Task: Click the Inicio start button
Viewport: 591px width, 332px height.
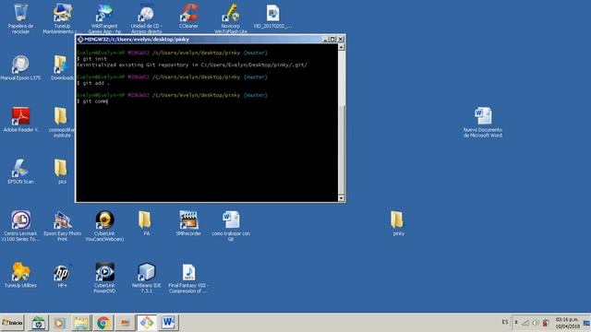Action: [12, 323]
